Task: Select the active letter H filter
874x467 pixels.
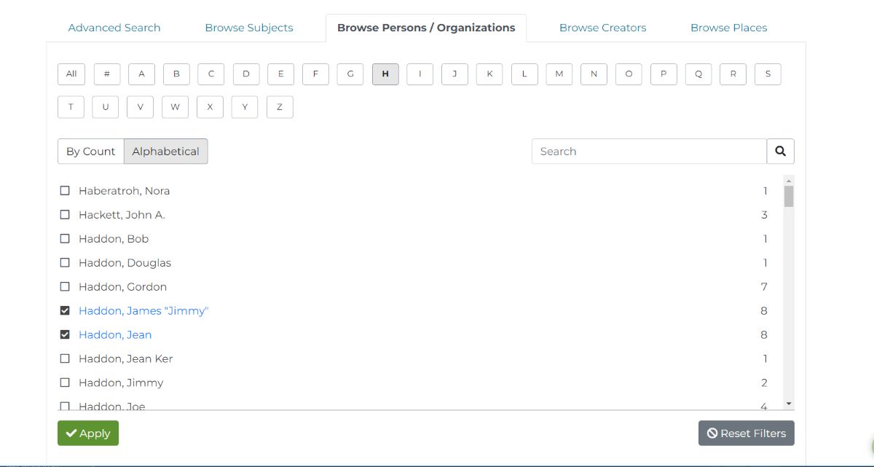Action: coord(385,74)
